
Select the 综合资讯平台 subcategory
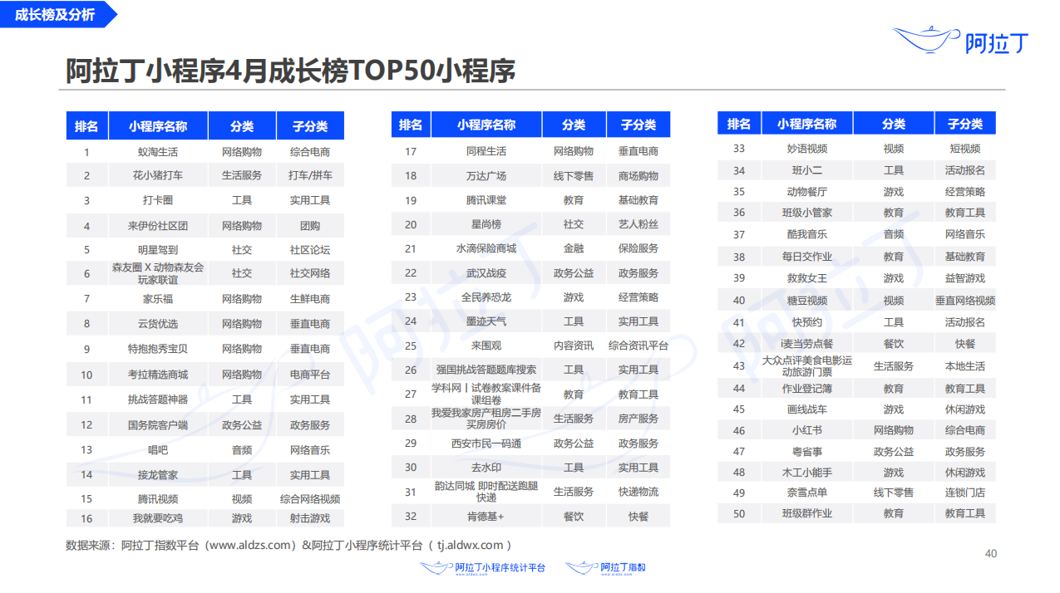[x=638, y=346]
